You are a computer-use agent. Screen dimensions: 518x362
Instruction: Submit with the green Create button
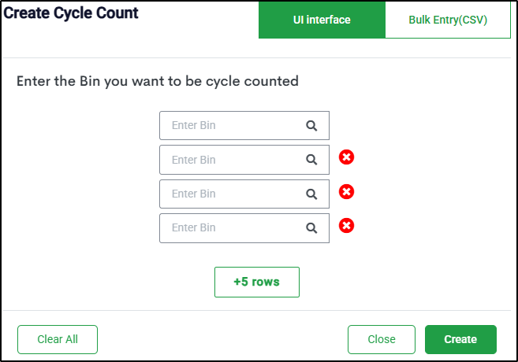click(460, 339)
